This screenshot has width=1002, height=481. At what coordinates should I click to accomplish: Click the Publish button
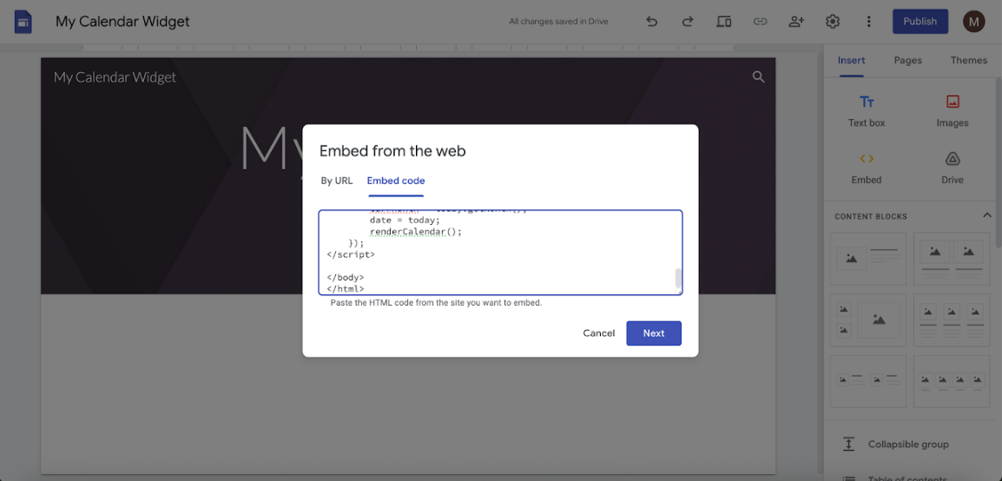pyautogui.click(x=920, y=22)
